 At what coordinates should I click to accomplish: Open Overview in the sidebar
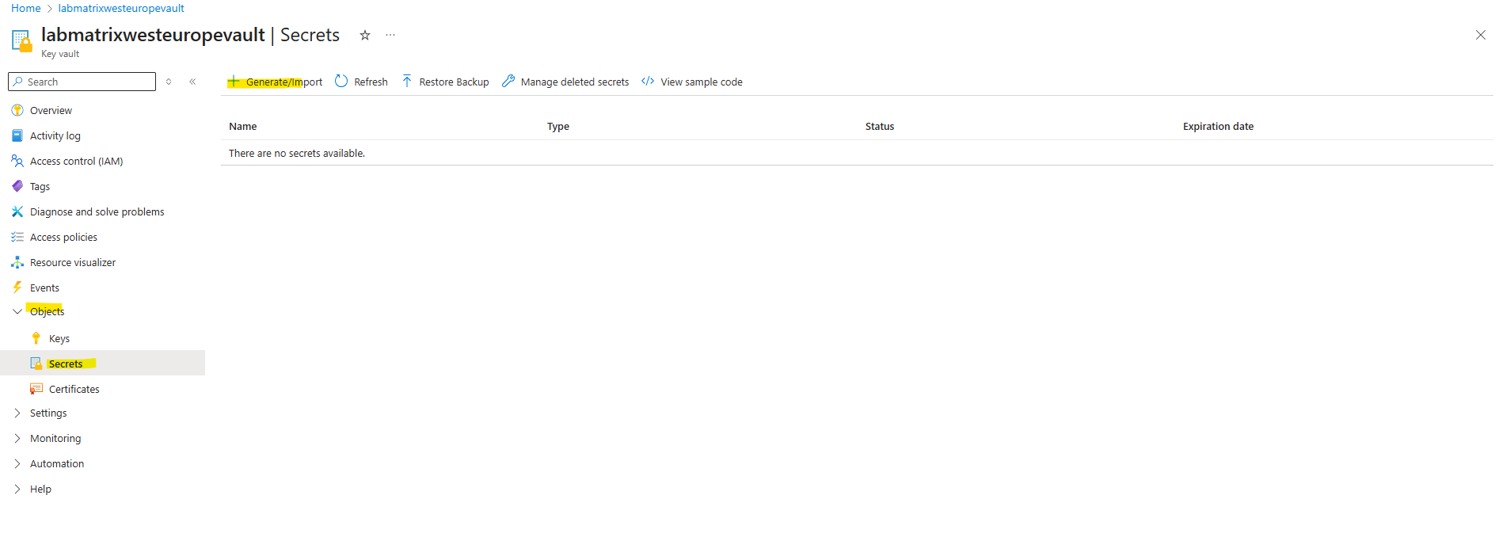coord(51,110)
